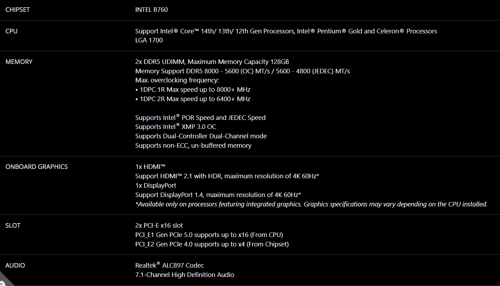Click the PCI_E2 Gen PCIe 4.0 line
The image size is (500, 286).
[x=212, y=244]
